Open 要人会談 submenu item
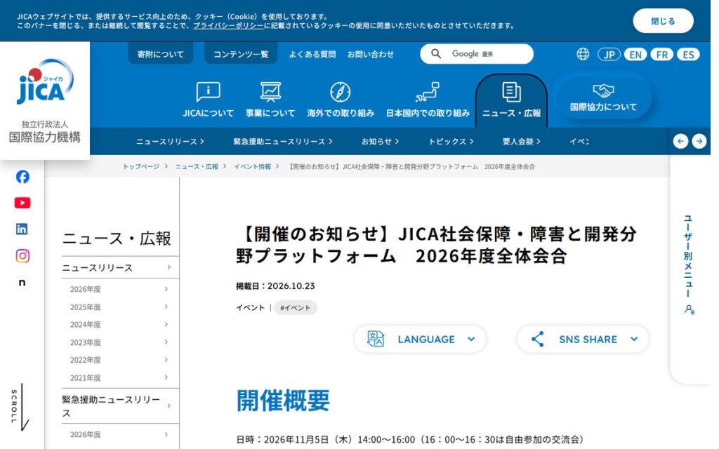The image size is (719, 449). coord(522,142)
